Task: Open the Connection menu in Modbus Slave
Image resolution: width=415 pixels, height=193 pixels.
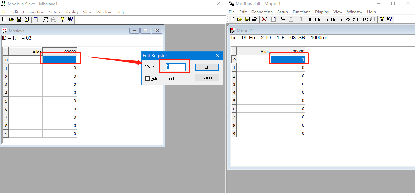Action: click(34, 12)
